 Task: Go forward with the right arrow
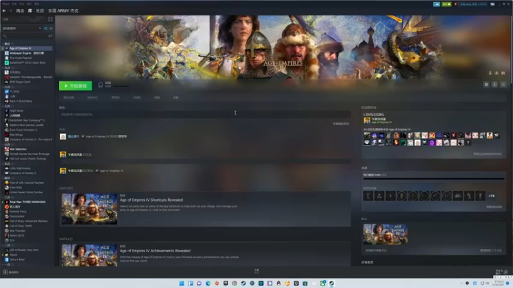(10, 11)
